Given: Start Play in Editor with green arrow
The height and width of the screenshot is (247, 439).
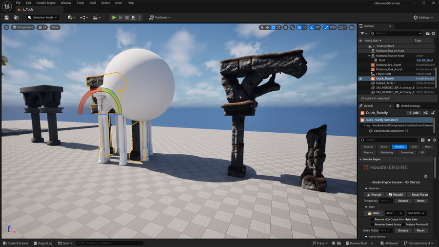Looking at the screenshot, I should click(114, 18).
